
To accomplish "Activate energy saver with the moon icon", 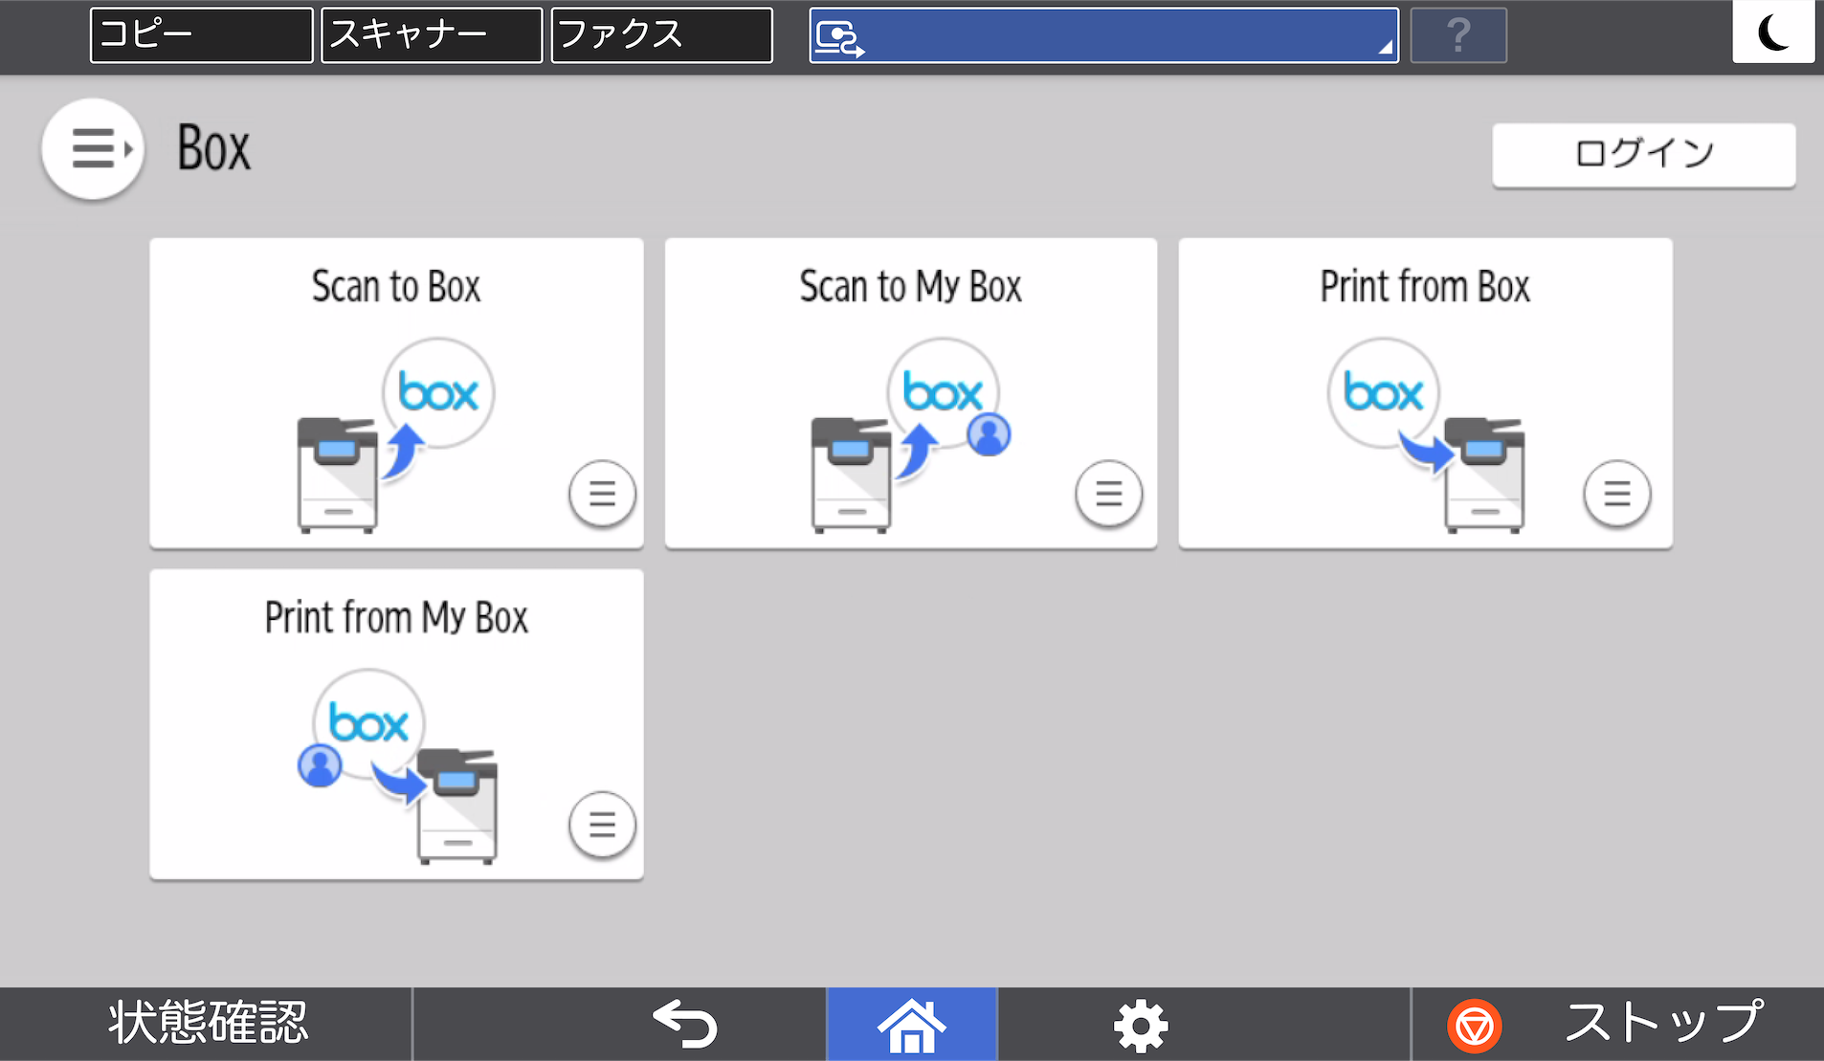I will (x=1773, y=33).
